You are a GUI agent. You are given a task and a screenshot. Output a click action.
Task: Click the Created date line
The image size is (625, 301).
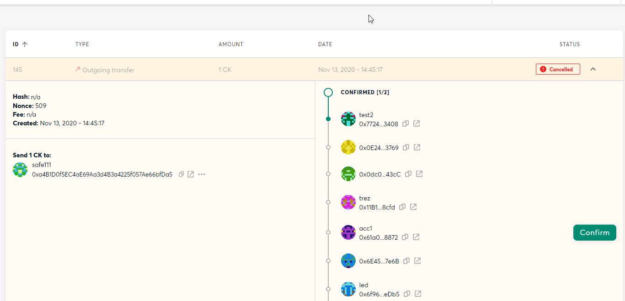point(59,123)
